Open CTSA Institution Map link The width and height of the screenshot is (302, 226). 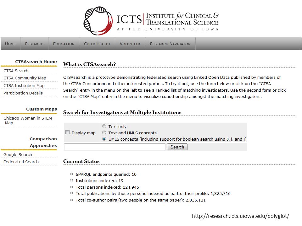24,85
